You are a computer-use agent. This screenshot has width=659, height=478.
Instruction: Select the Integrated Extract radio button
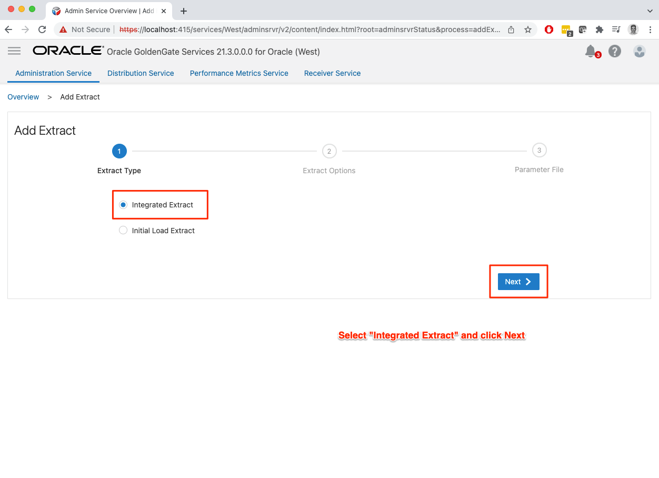pyautogui.click(x=123, y=205)
